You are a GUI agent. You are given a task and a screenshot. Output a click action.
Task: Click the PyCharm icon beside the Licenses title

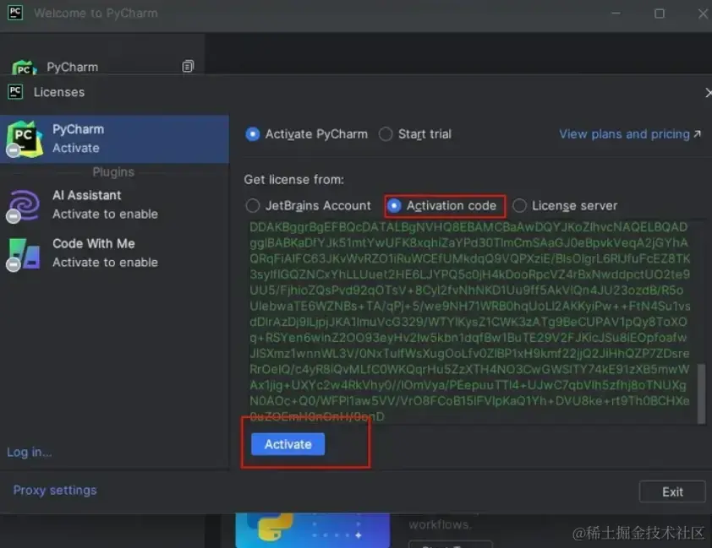(15, 91)
